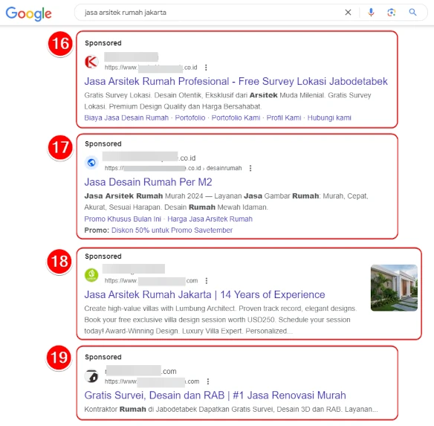Click the blue globe favicon in second ad
The image size is (434, 426).
[91, 163]
